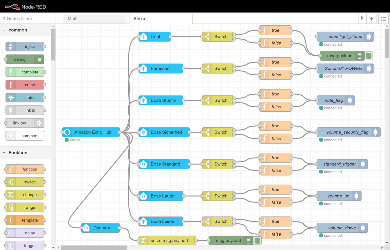Image resolution: width=390 pixels, height=250 pixels.
Task: Choose the range node in the palette
Action: (25, 207)
